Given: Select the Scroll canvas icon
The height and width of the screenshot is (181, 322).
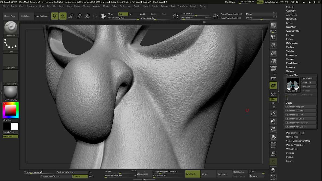Looking at the screenshot, I should [x=273, y=37].
